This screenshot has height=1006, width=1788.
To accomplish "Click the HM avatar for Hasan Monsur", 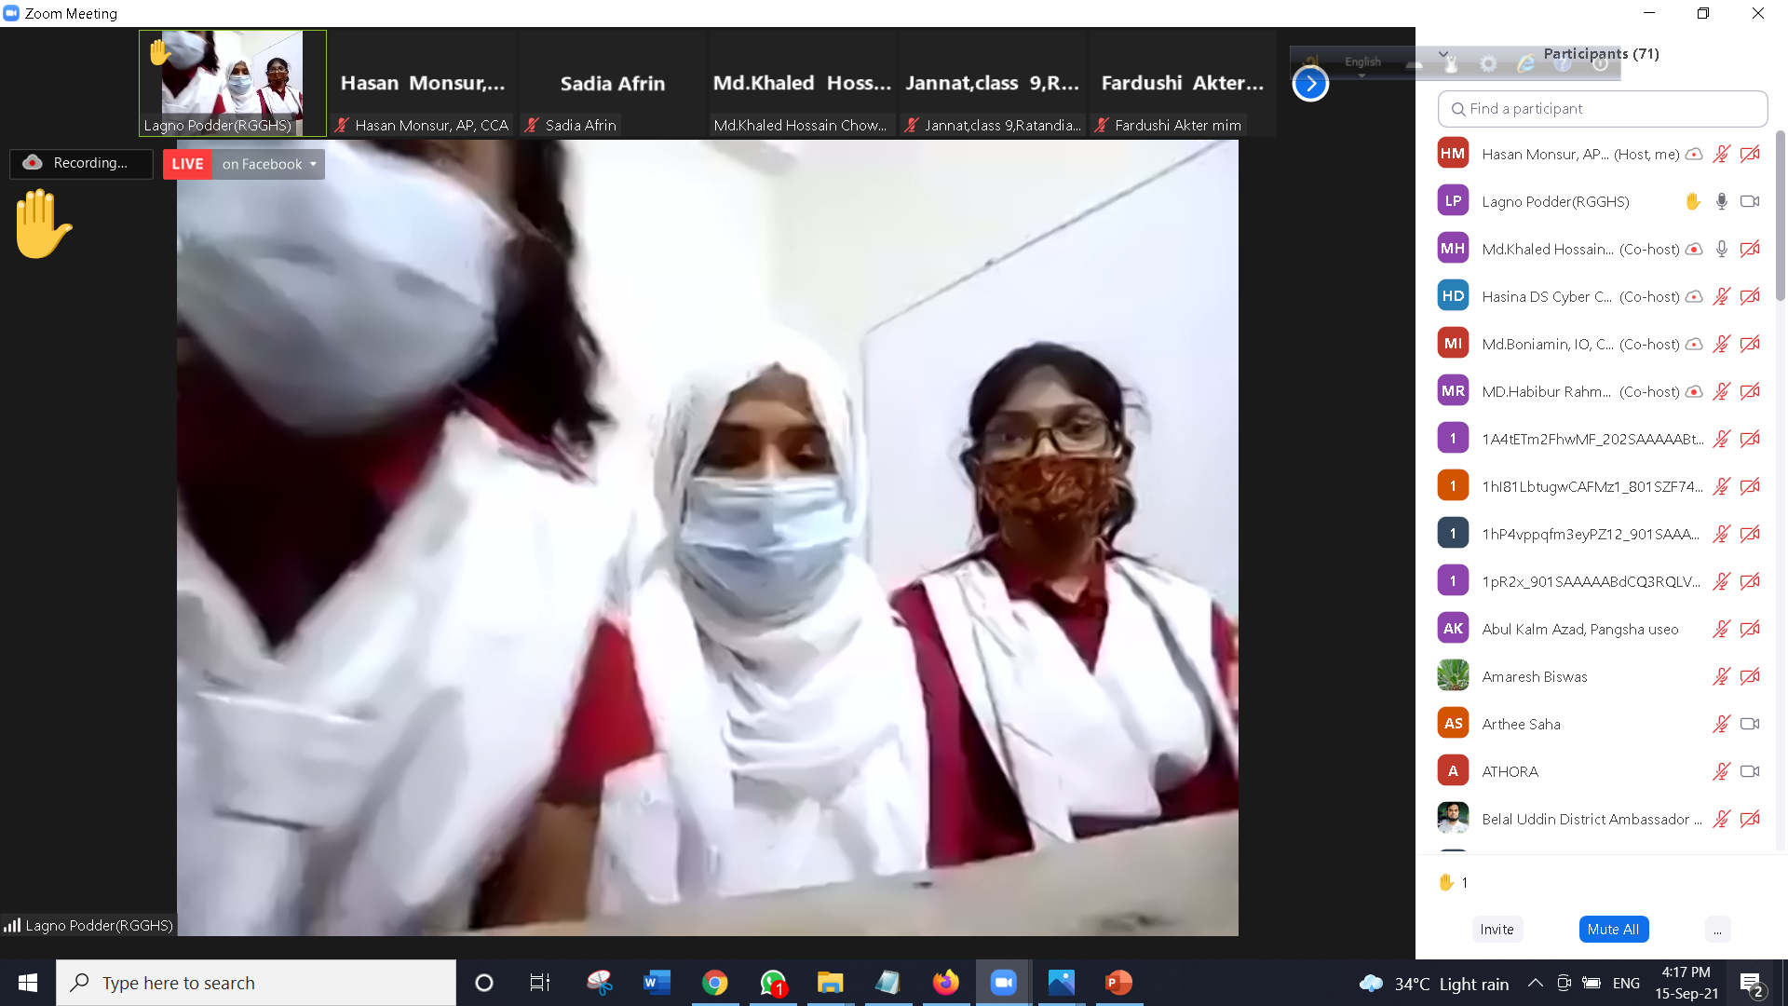I will (1453, 155).
